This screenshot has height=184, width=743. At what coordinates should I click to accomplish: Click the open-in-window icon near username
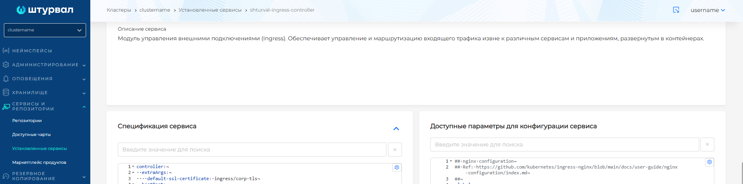tap(676, 10)
